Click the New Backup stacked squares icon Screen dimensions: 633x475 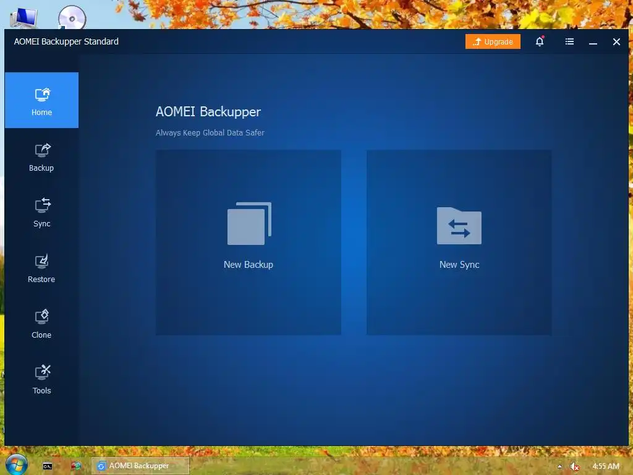[250, 223]
